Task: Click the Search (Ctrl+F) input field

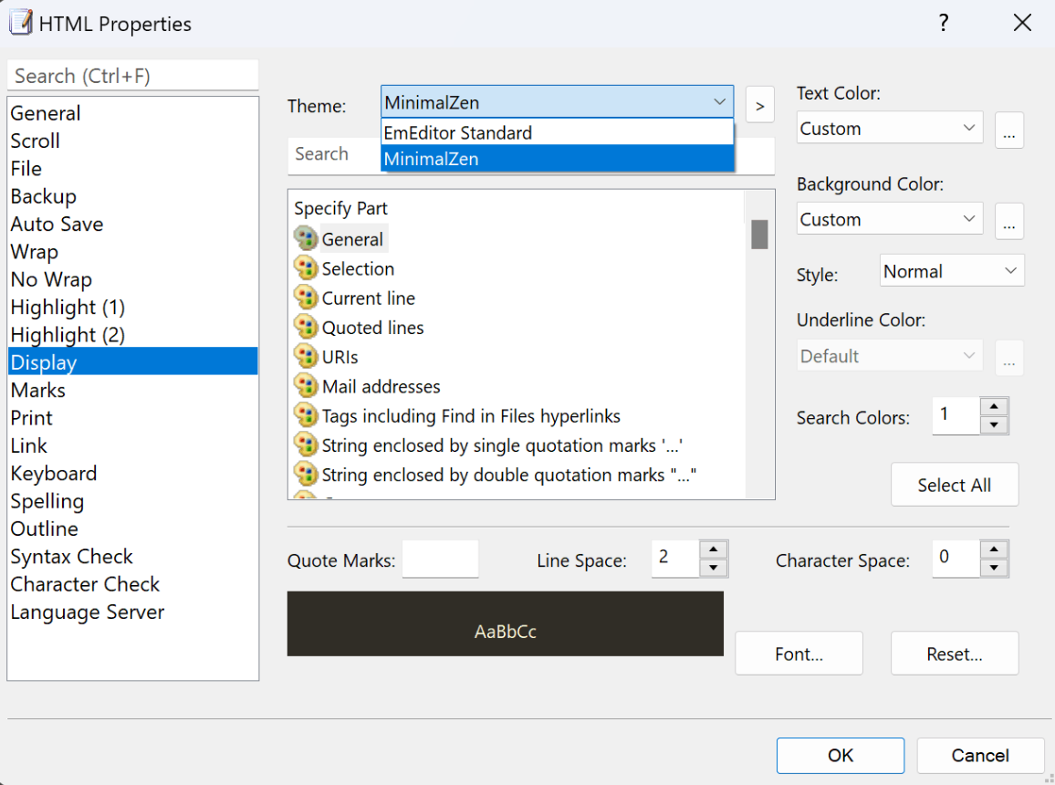Action: (132, 76)
